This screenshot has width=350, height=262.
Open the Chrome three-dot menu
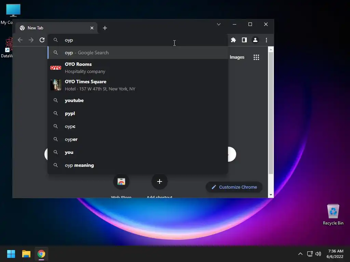click(266, 40)
